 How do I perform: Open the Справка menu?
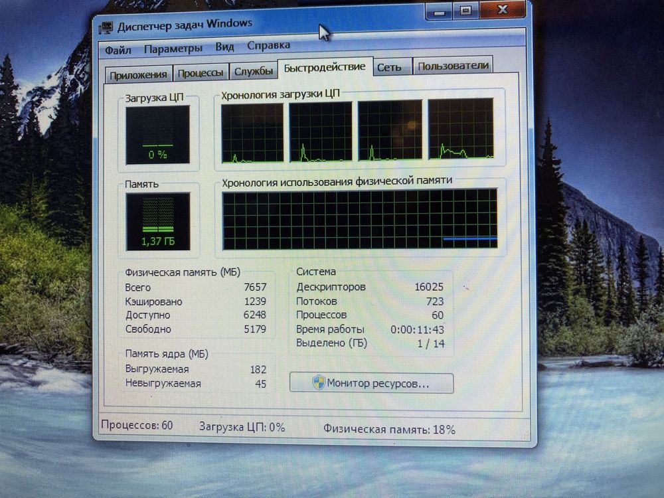268,45
